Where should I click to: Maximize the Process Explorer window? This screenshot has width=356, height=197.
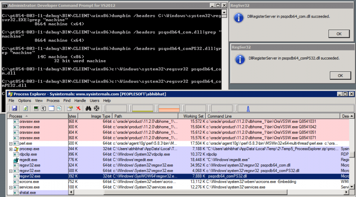click(x=345, y=94)
